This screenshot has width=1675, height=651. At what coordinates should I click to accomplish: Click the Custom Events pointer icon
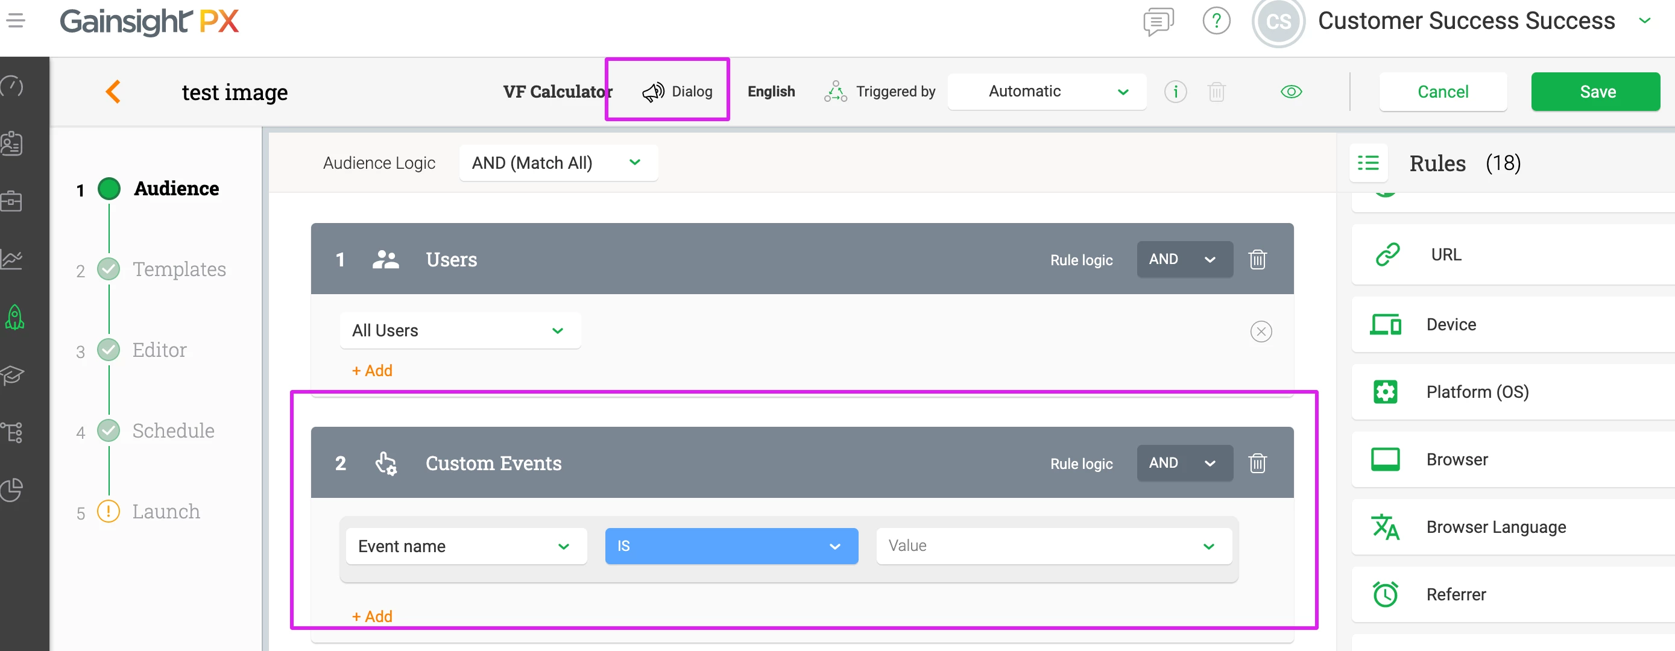386,463
